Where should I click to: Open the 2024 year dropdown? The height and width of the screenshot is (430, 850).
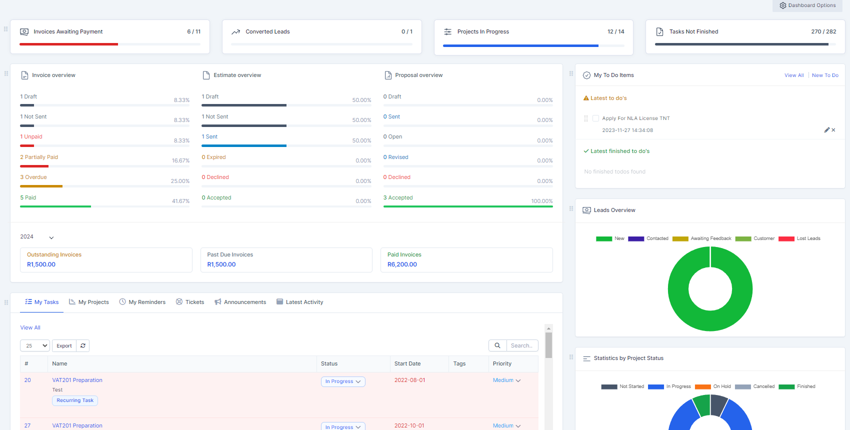click(x=37, y=237)
